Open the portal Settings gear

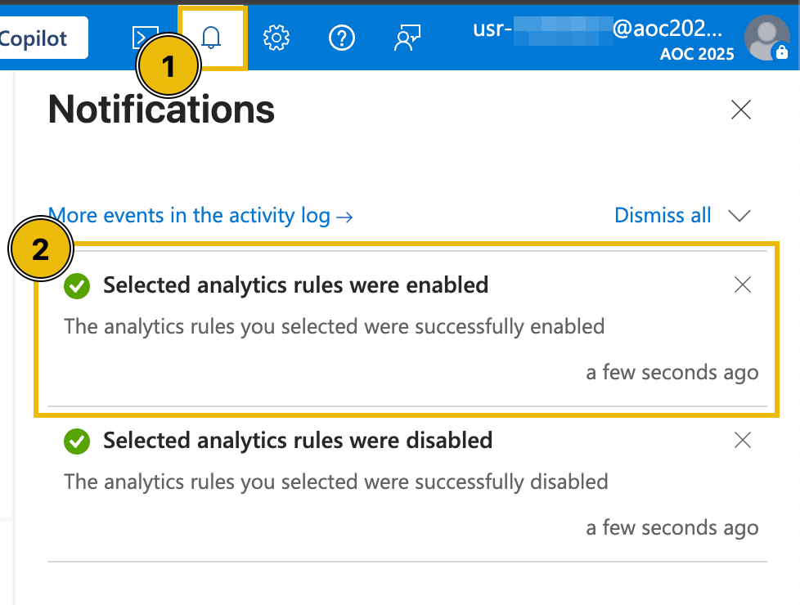(x=276, y=37)
